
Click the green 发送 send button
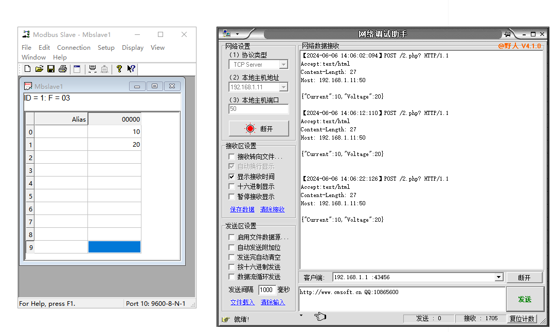[x=524, y=299]
